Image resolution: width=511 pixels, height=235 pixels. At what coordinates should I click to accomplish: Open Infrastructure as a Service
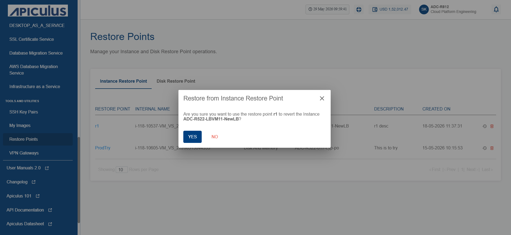(35, 86)
